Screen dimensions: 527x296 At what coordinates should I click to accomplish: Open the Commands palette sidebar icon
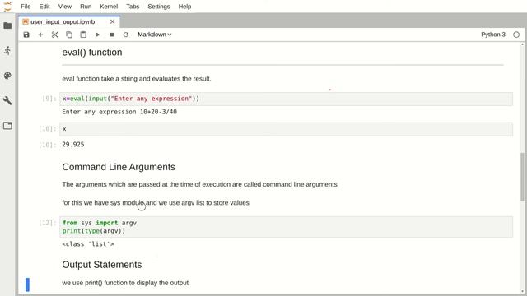pos(7,76)
